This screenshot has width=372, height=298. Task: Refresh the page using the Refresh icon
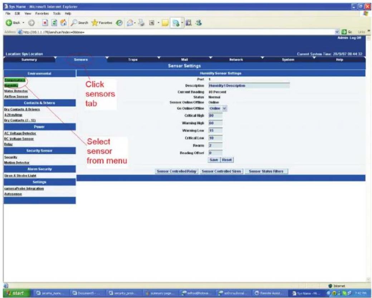54,23
